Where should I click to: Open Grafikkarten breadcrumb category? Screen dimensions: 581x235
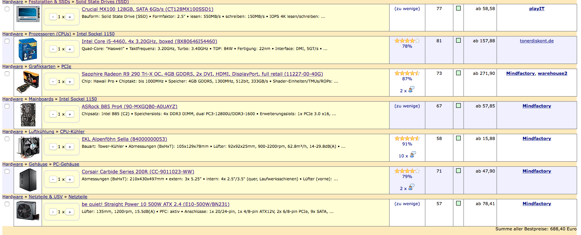tap(42, 66)
